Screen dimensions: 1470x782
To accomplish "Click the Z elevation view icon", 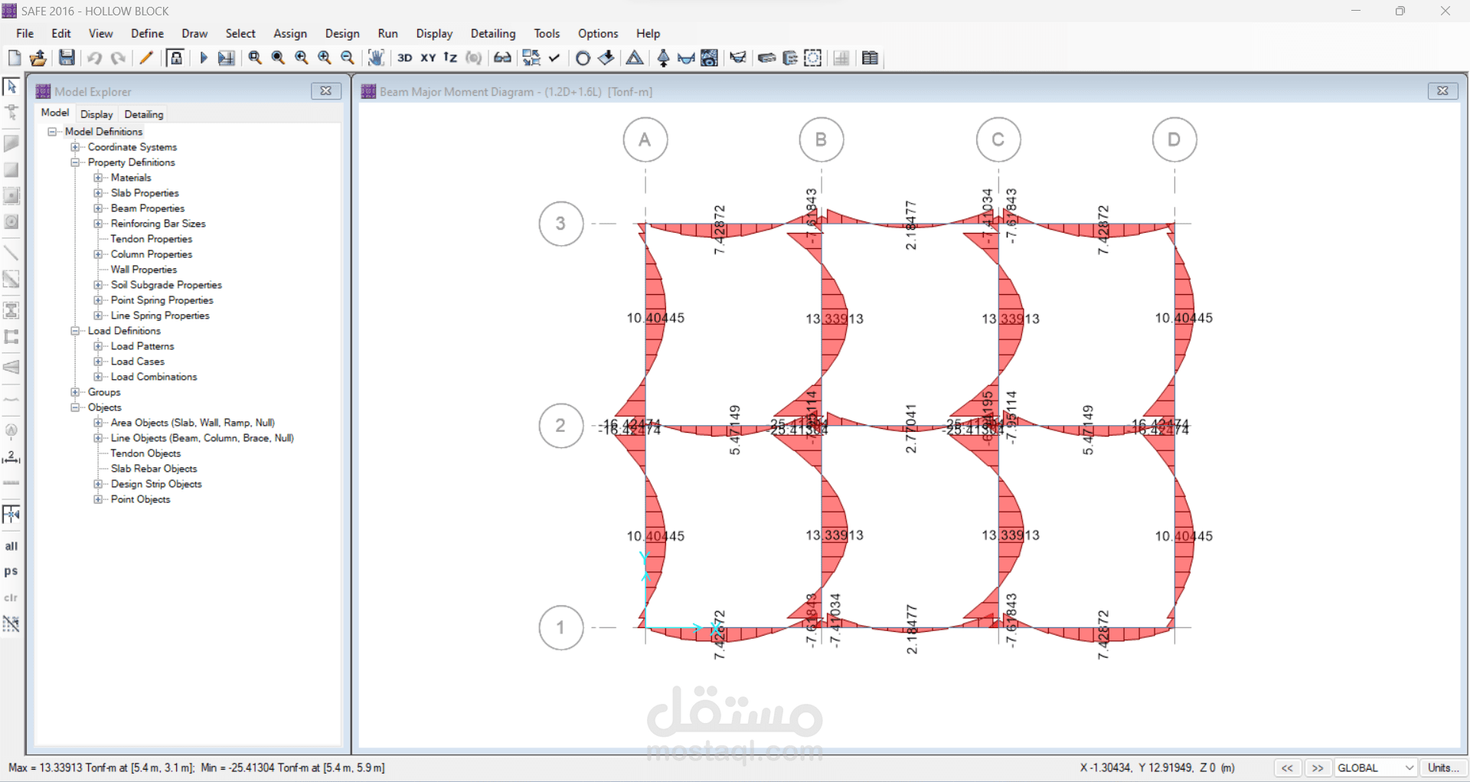I will click(450, 58).
